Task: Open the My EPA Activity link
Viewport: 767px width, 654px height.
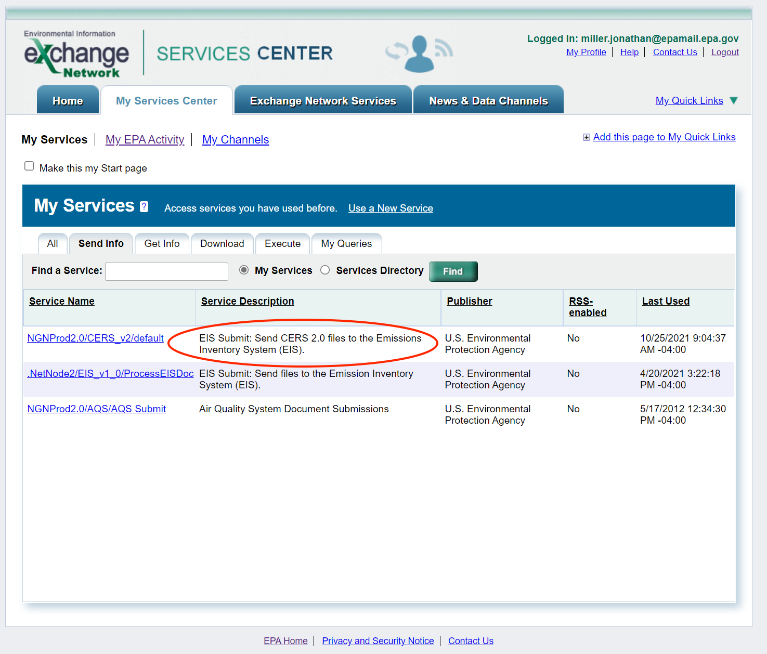Action: [x=145, y=139]
